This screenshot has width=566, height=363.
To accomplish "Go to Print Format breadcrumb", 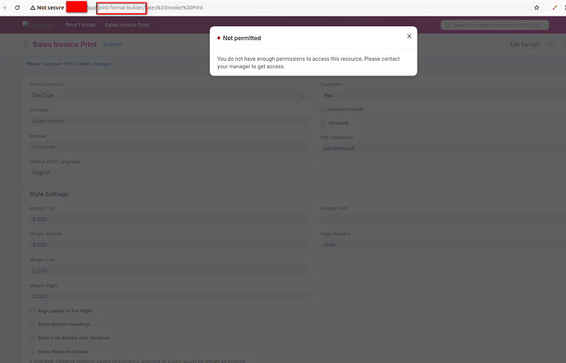I will [80, 25].
